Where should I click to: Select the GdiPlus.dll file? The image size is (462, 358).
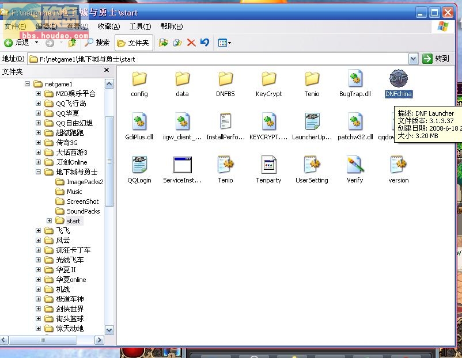[x=139, y=121]
